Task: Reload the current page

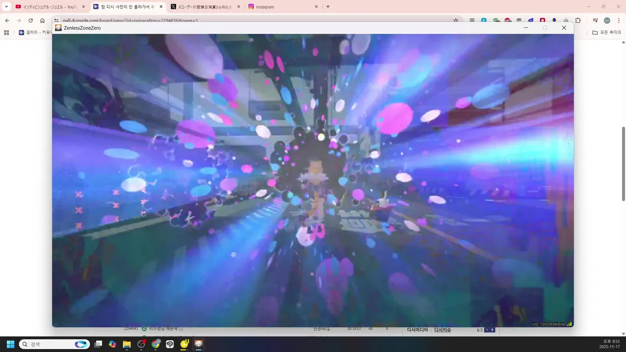Action: click(31, 21)
